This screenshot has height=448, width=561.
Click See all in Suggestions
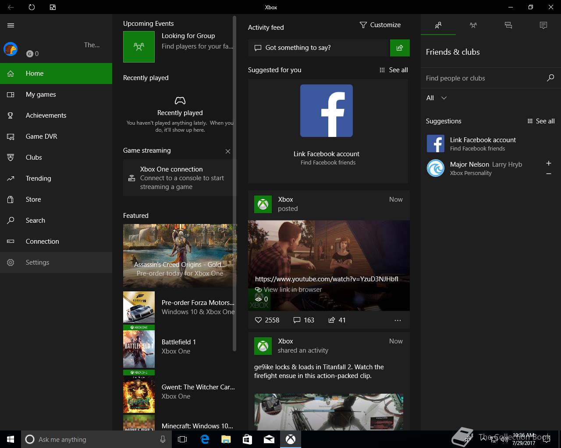(x=541, y=121)
